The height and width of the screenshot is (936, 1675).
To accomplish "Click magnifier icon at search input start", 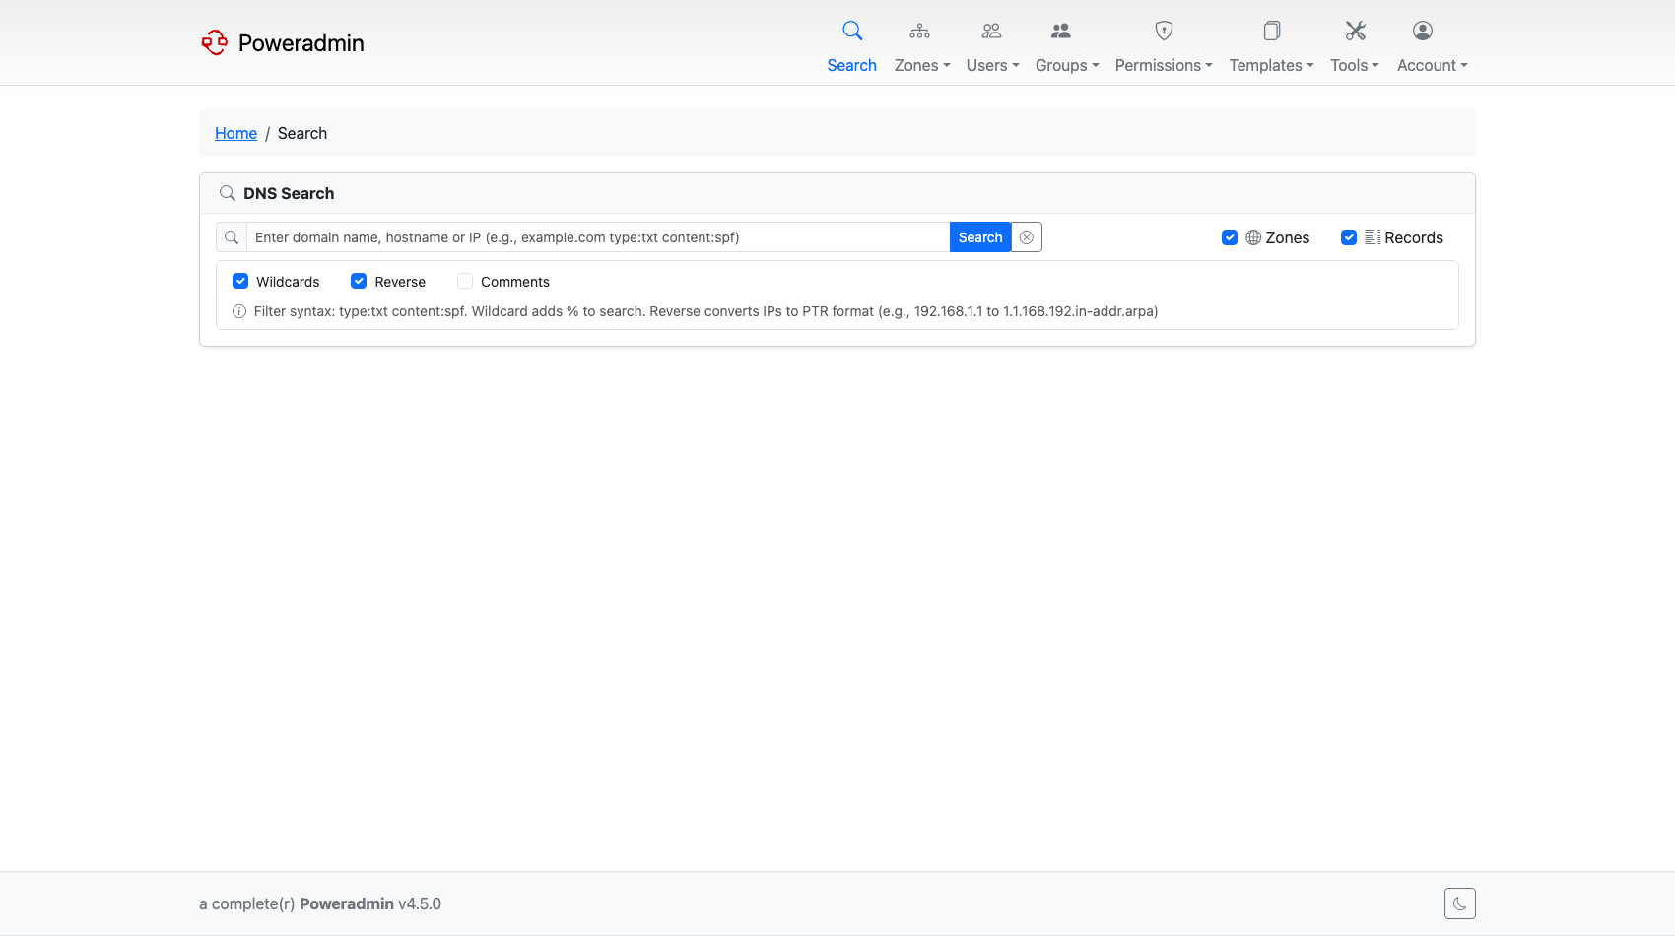I will (232, 237).
